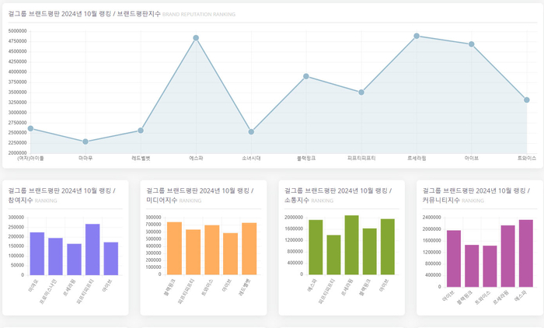Click the 레드벨벳 data point on line chart
Image resolution: width=544 pixels, height=328 pixels.
[x=141, y=131]
